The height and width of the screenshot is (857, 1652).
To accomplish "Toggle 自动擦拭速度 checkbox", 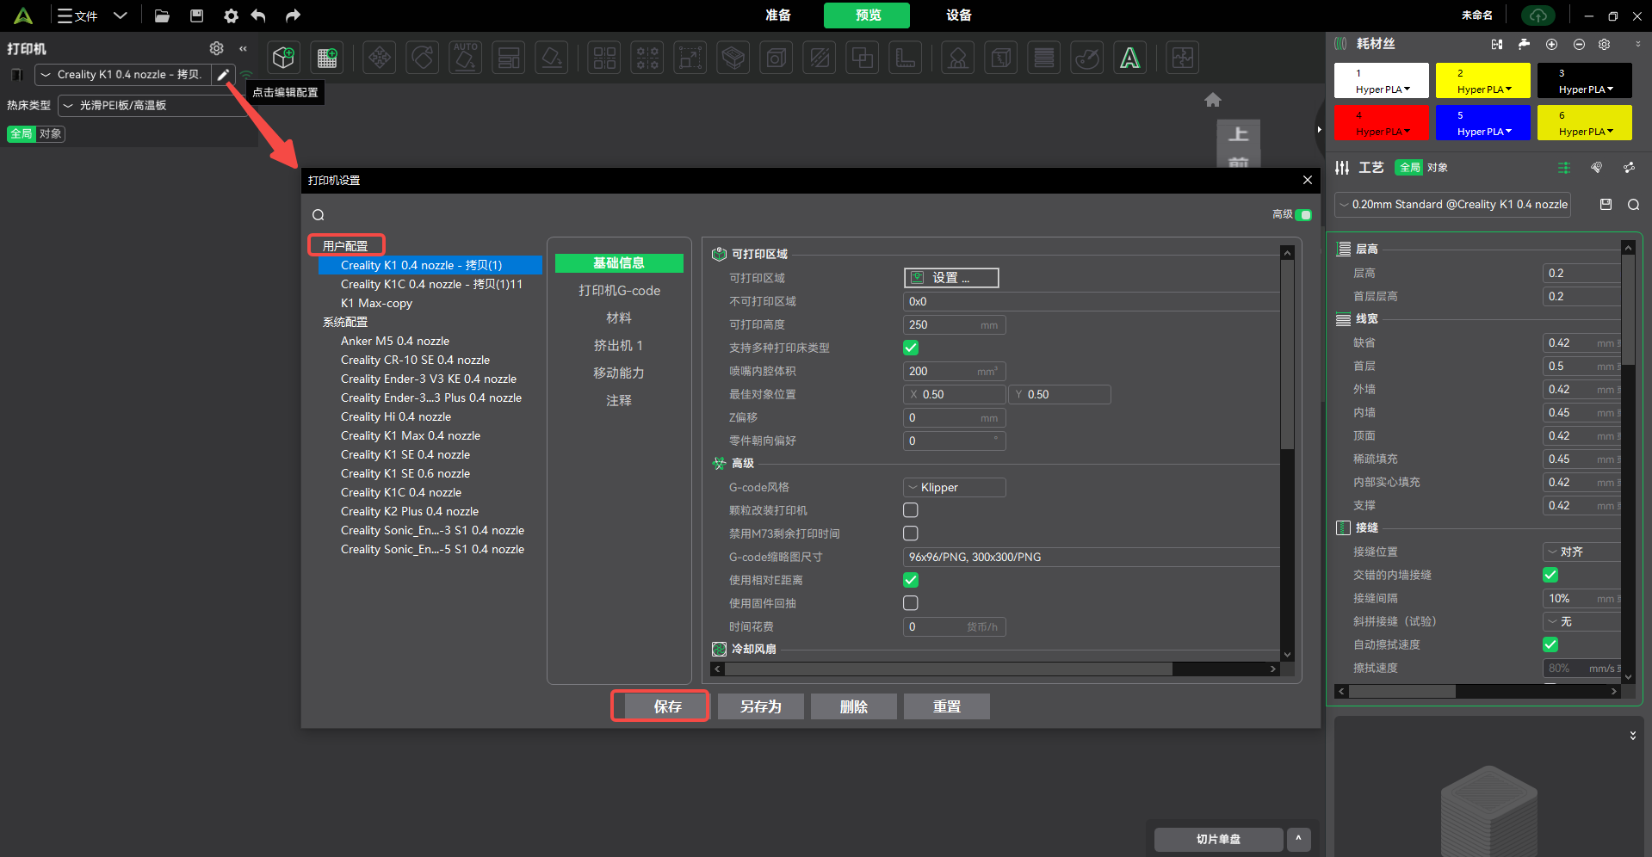I will coord(1550,644).
